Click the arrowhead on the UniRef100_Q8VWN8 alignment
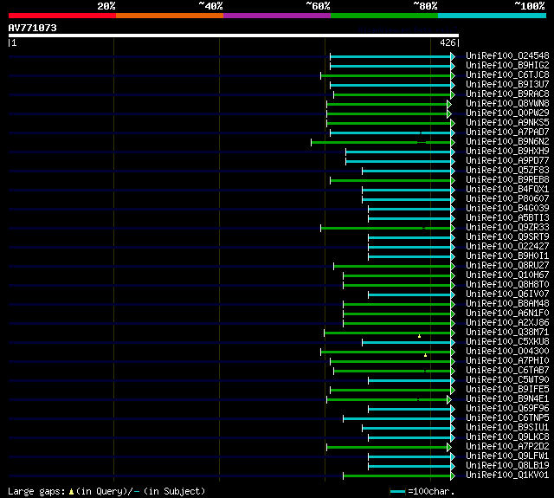The height and width of the screenshot is (498, 554). [x=449, y=104]
